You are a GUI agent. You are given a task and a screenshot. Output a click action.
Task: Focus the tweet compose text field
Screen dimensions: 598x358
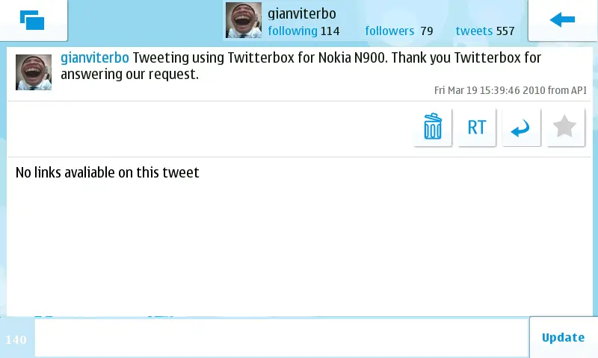282,337
